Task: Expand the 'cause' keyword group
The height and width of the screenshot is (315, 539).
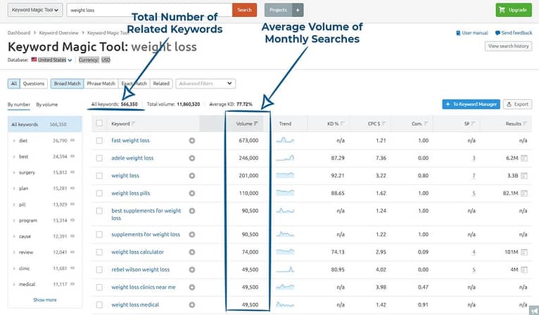Action: coord(14,236)
